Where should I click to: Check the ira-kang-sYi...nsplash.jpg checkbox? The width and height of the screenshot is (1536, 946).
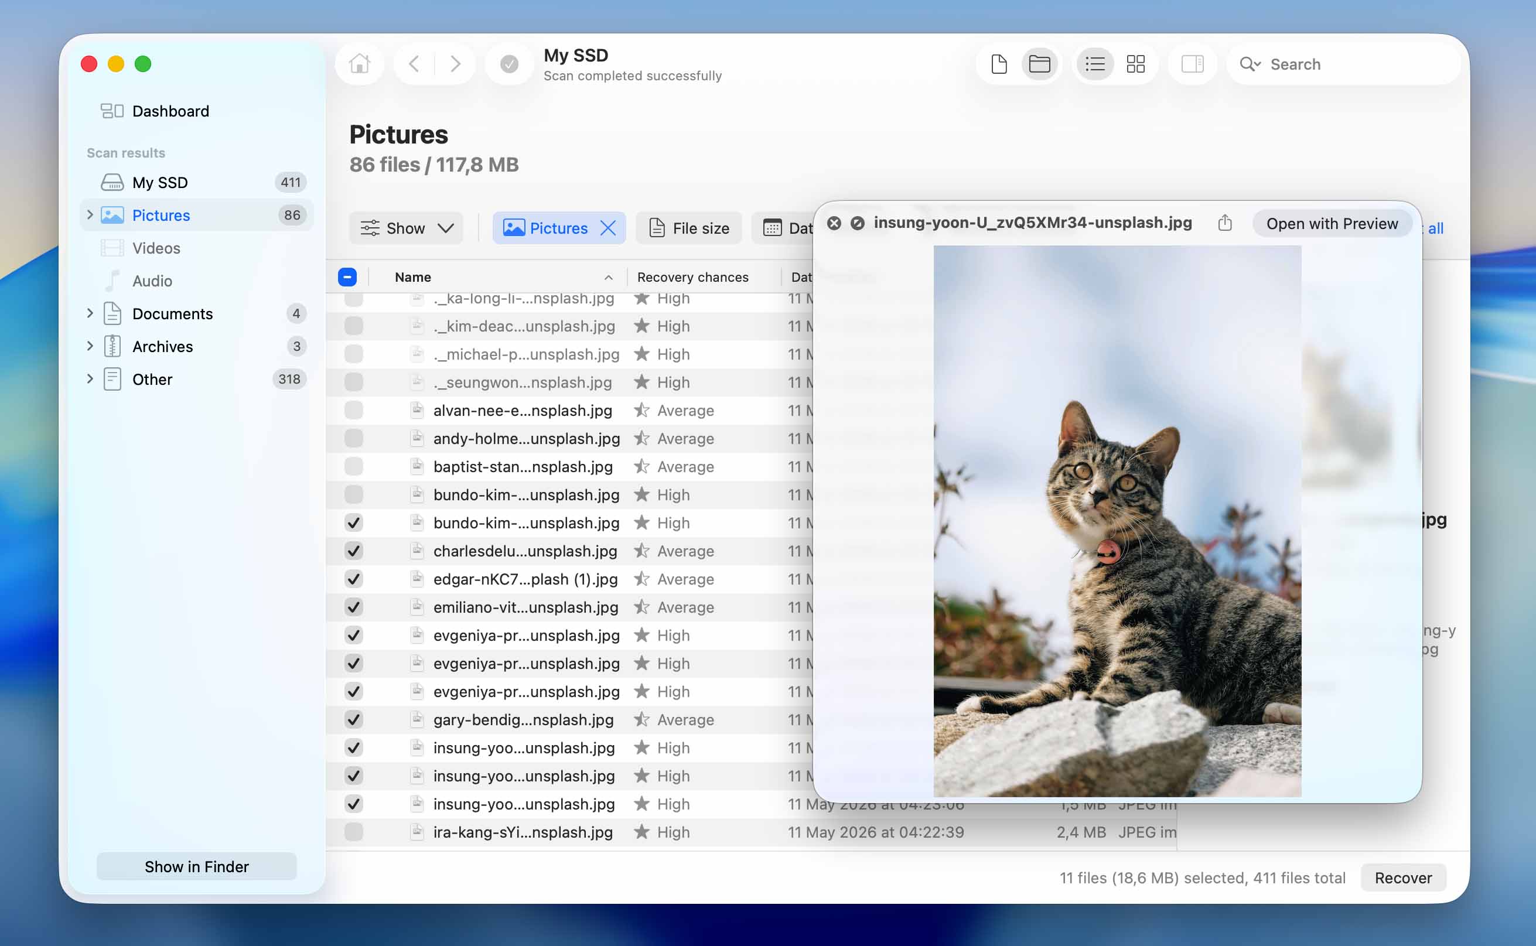click(353, 832)
